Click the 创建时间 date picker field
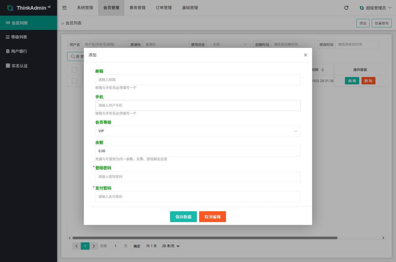Viewport: 396px width, 262px height. point(293,44)
